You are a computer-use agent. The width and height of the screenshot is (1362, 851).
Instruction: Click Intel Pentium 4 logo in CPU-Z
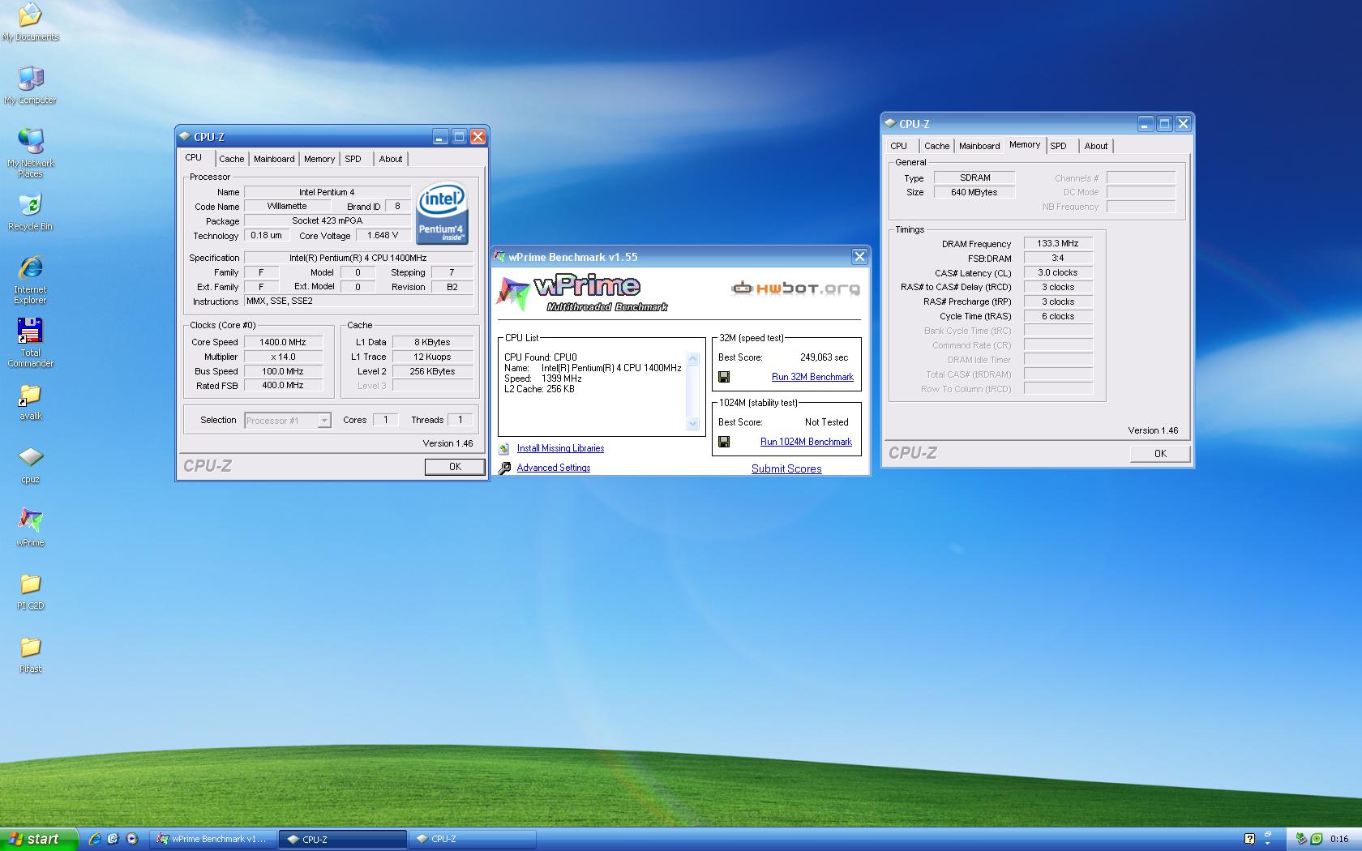click(x=442, y=213)
